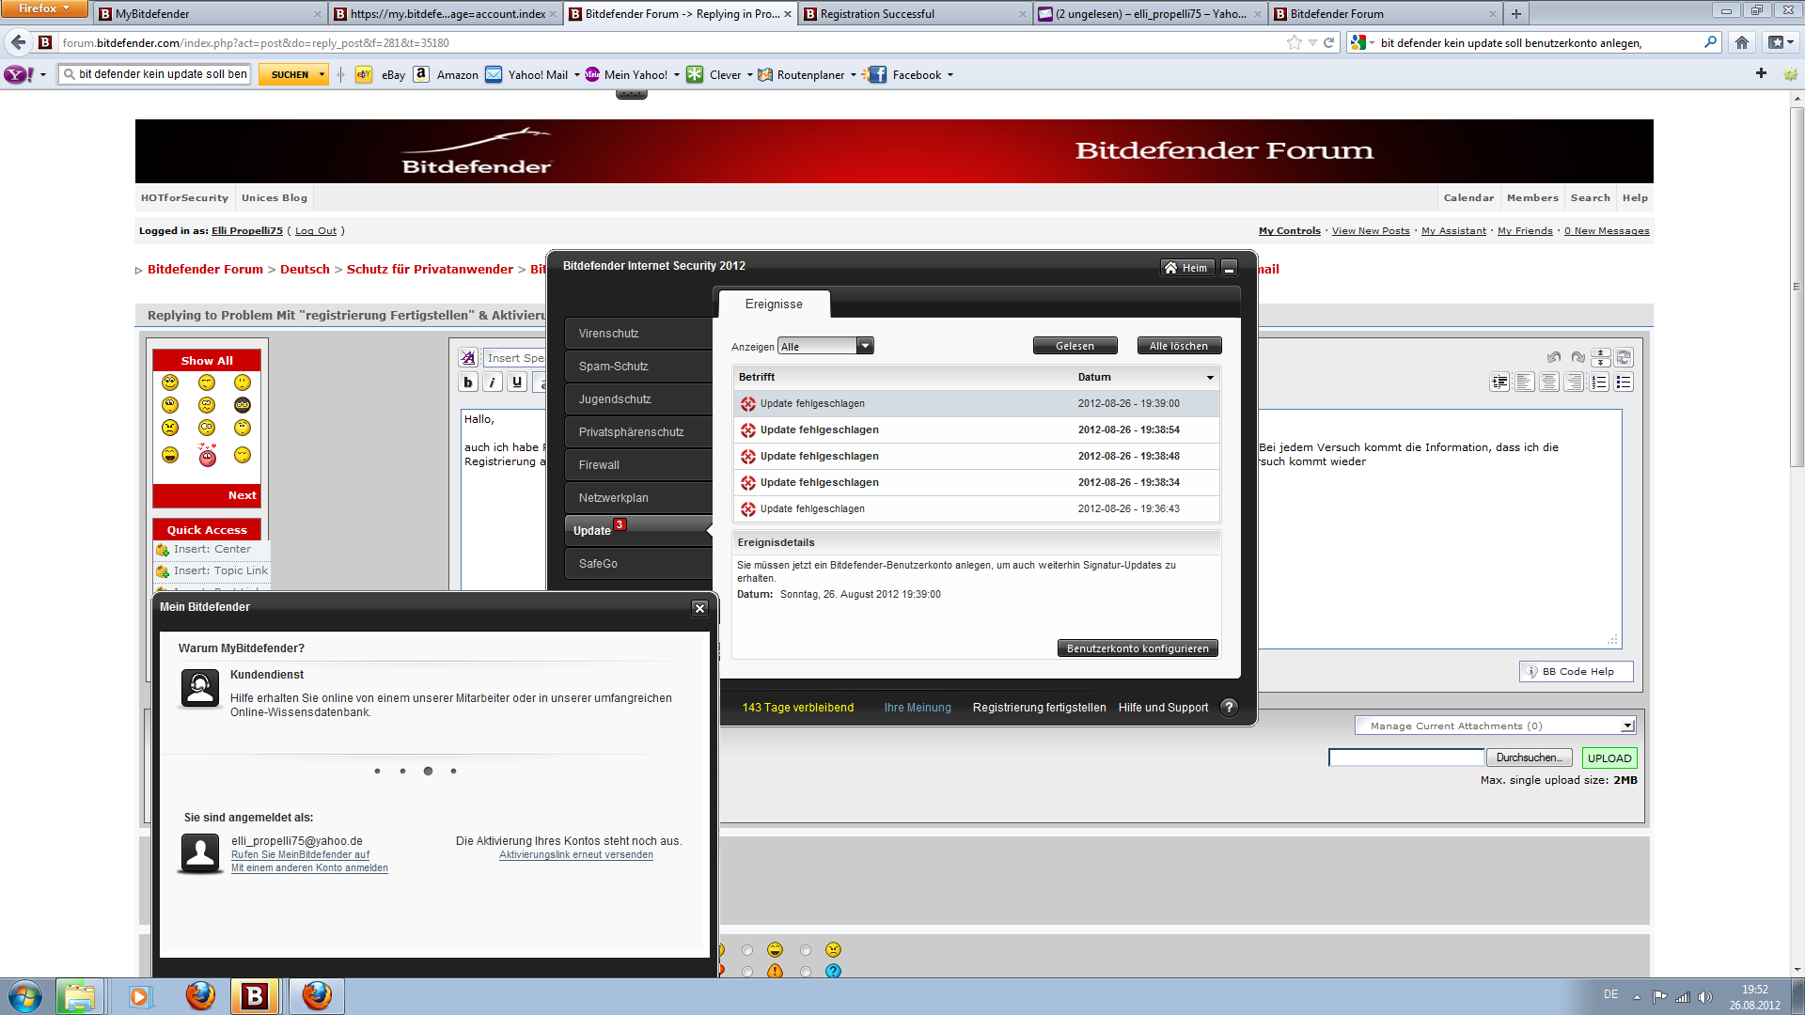Viewport: 1805px width, 1015px height.
Task: Toggle the editor mode switch icon
Action: coord(1624,357)
